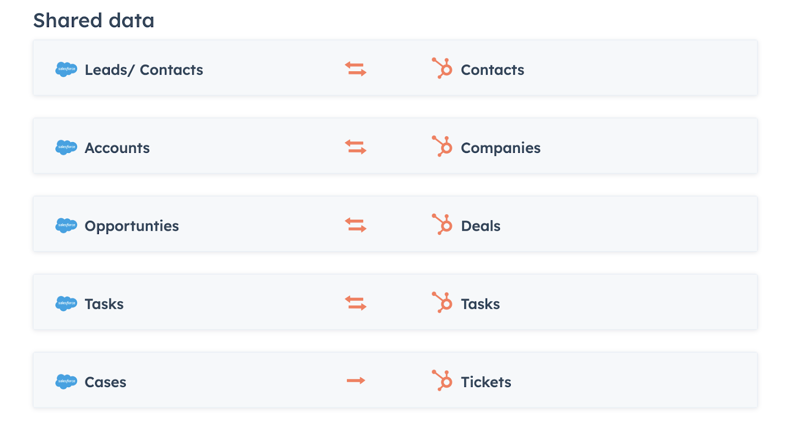Click the HubSpot icon next to Deals
Image resolution: width=792 pixels, height=443 pixels.
point(442,224)
